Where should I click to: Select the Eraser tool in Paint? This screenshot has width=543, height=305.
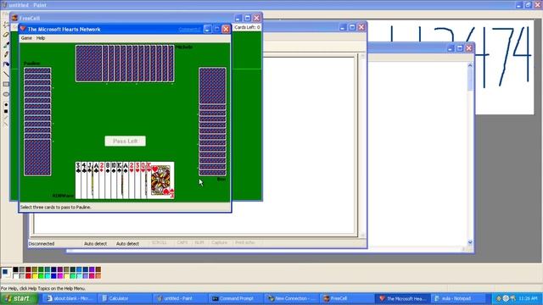pos(6,35)
